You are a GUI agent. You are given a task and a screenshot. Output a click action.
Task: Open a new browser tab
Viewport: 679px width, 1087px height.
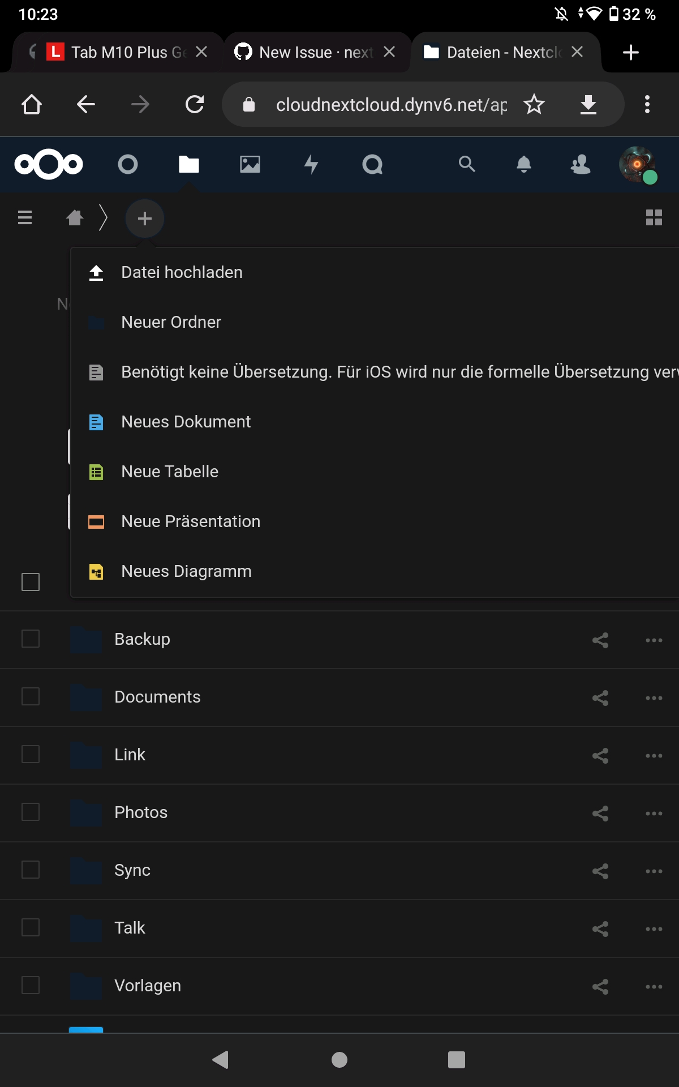[x=630, y=52]
